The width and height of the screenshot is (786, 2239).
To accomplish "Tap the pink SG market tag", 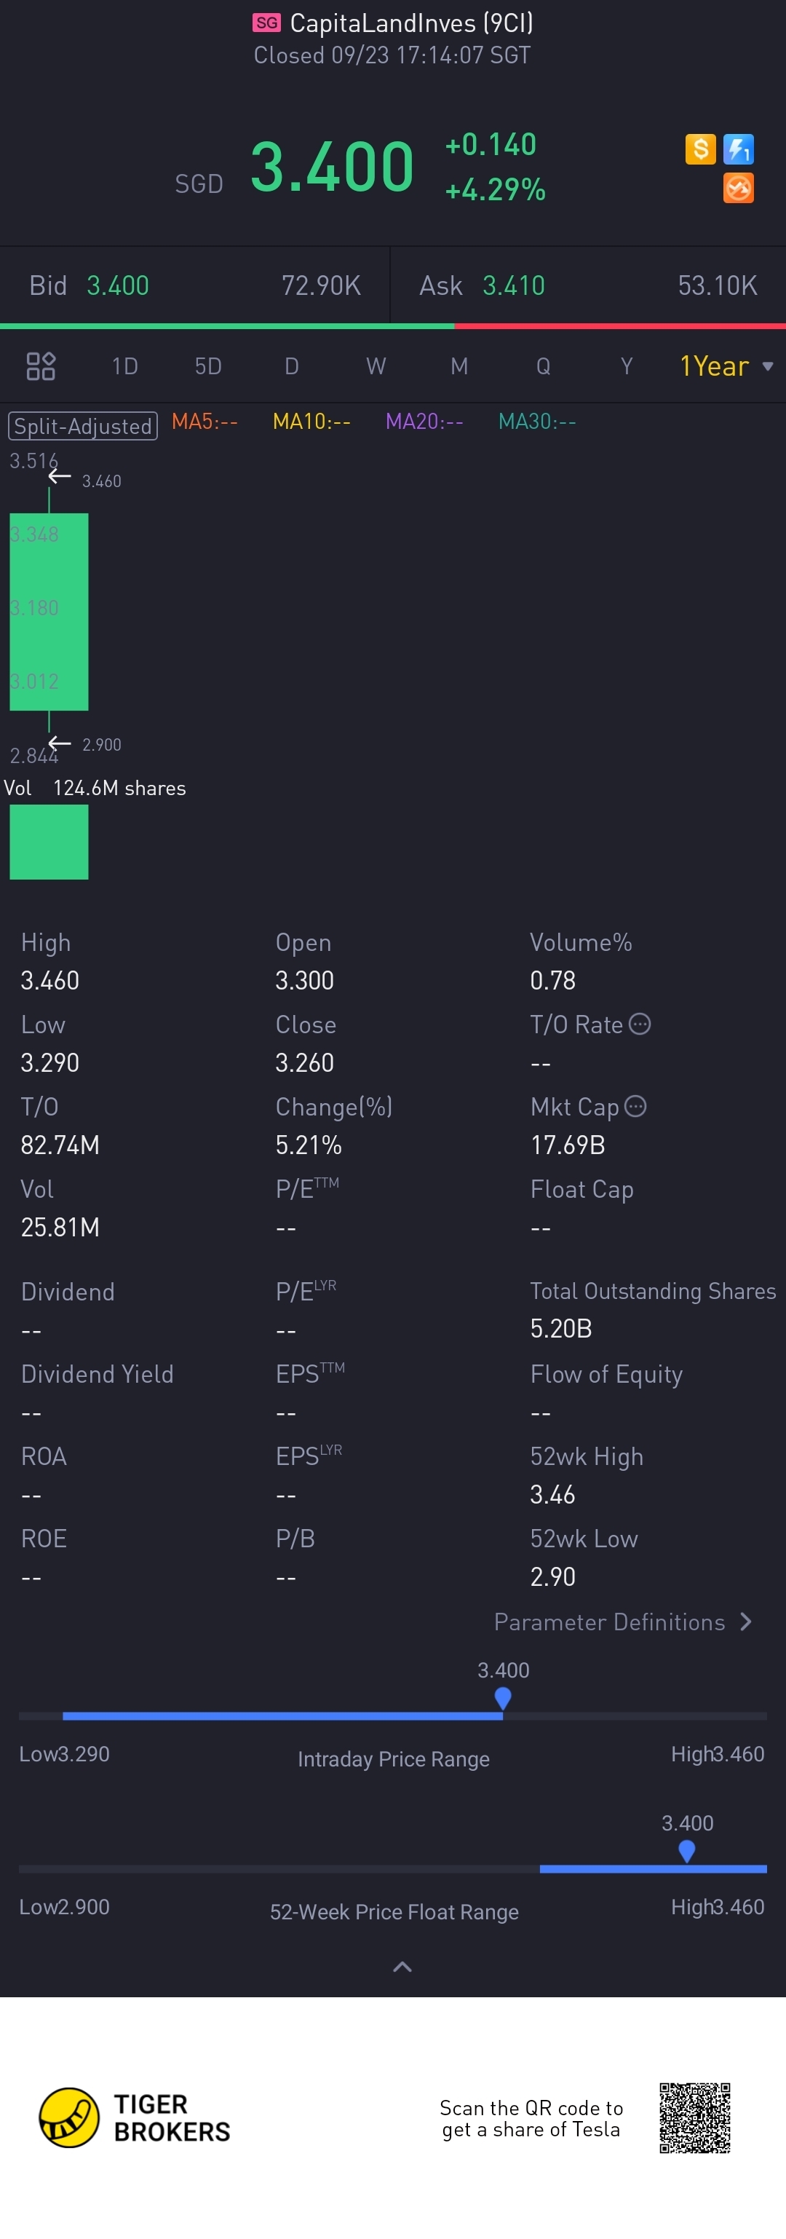I will pyautogui.click(x=266, y=23).
